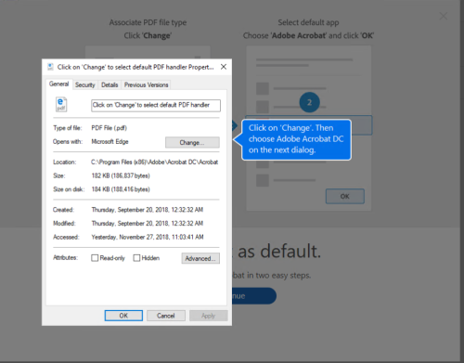The image size is (464, 363).
Task: Open the Details tab
Action: tap(110, 84)
